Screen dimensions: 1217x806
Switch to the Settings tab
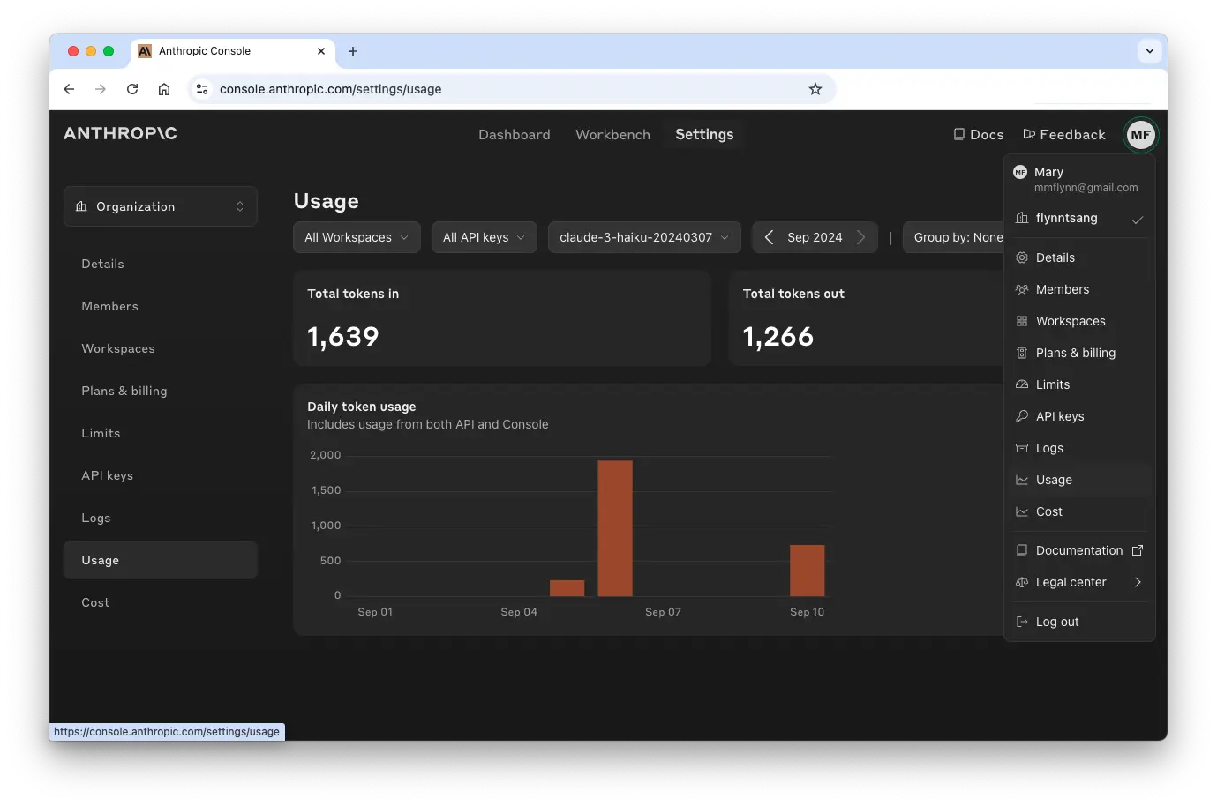coord(704,134)
